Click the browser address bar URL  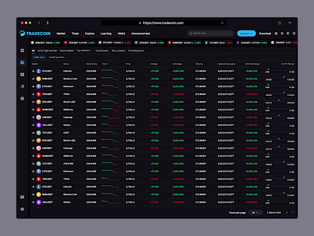coord(163,23)
